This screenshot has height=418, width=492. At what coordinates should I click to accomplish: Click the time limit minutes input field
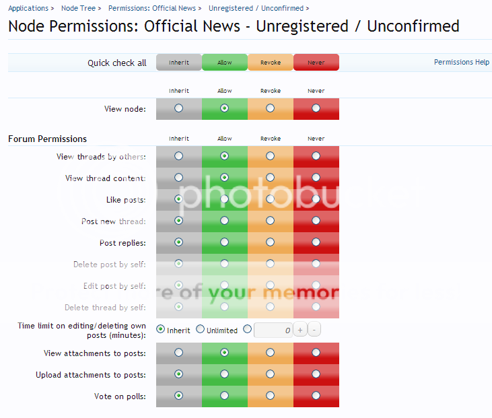point(273,330)
